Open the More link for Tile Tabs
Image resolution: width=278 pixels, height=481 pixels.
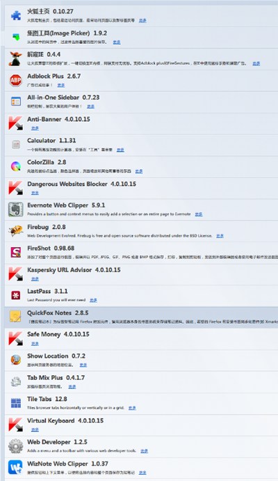[x=132, y=408]
